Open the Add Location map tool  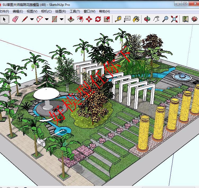(x=185, y=19)
